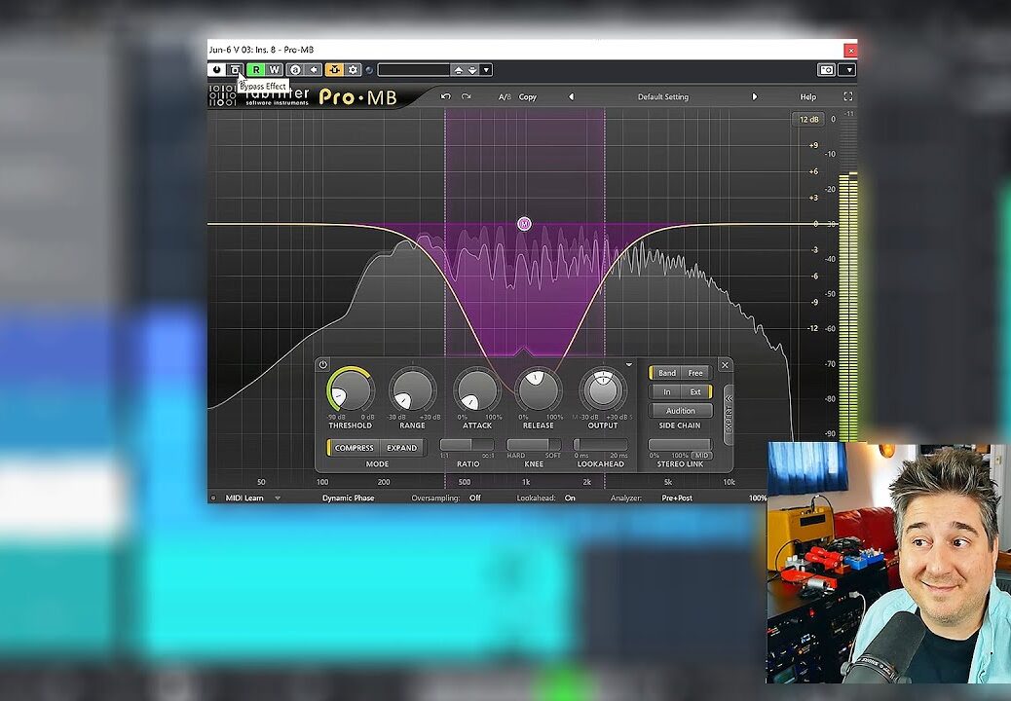
Task: Open the Help menu
Action: click(x=807, y=97)
